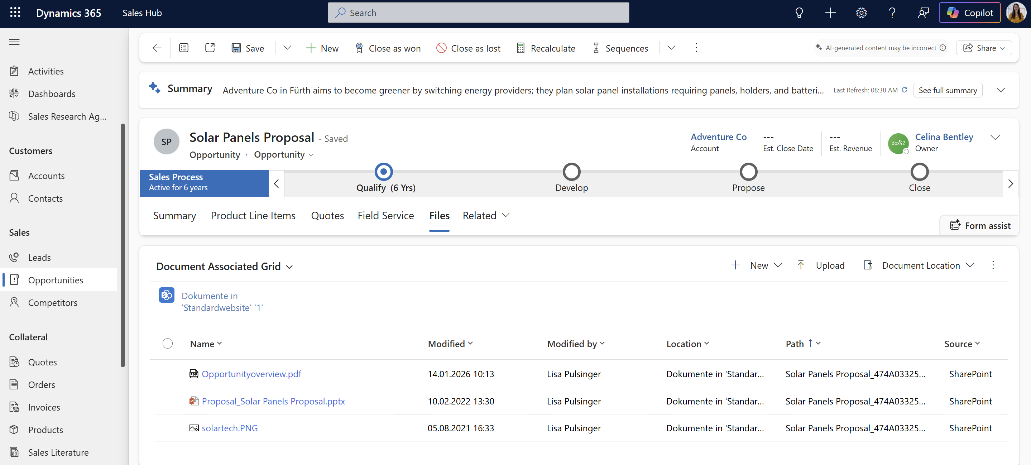Open the Document Location dropdown
1031x465 pixels.
(x=919, y=266)
